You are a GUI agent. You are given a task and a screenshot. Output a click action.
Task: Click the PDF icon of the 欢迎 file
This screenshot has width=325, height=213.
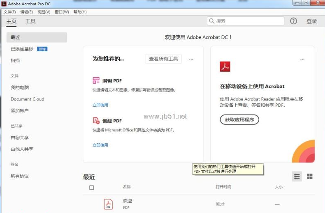[x=108, y=204]
